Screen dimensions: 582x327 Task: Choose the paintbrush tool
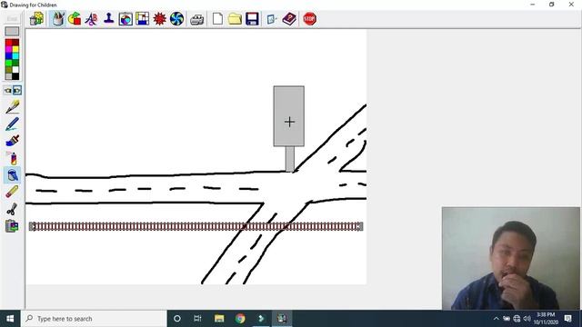[12, 141]
